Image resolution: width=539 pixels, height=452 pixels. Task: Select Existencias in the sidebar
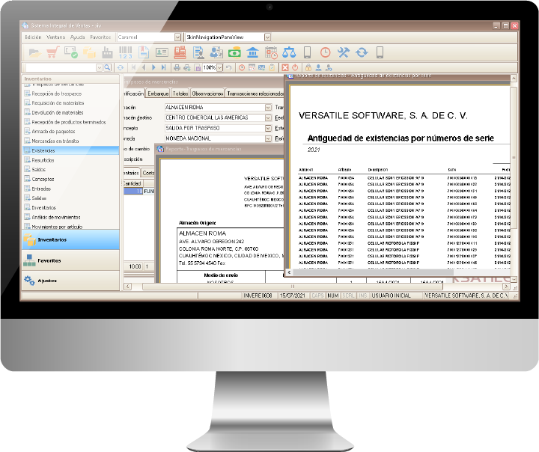tap(71, 150)
